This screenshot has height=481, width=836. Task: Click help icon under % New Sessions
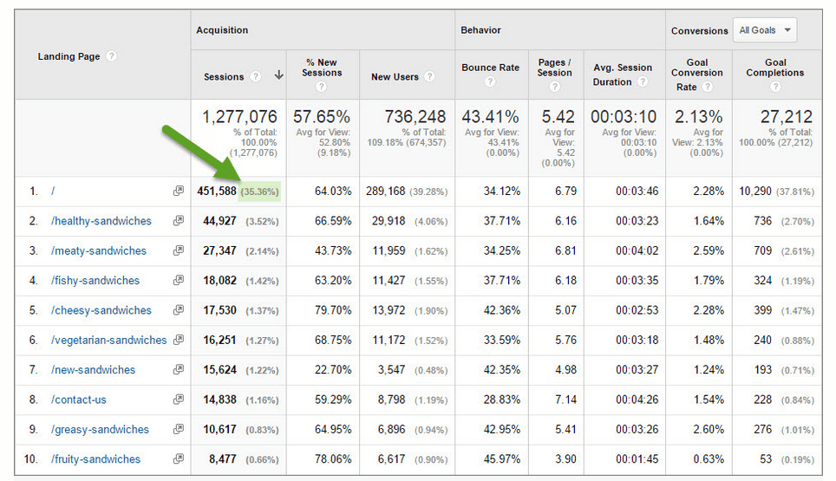click(323, 87)
